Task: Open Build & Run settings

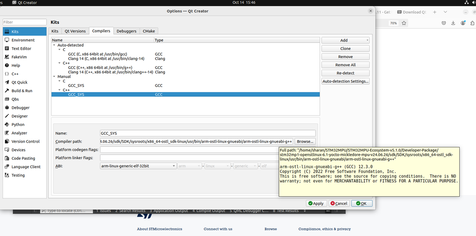Action: pos(25,91)
